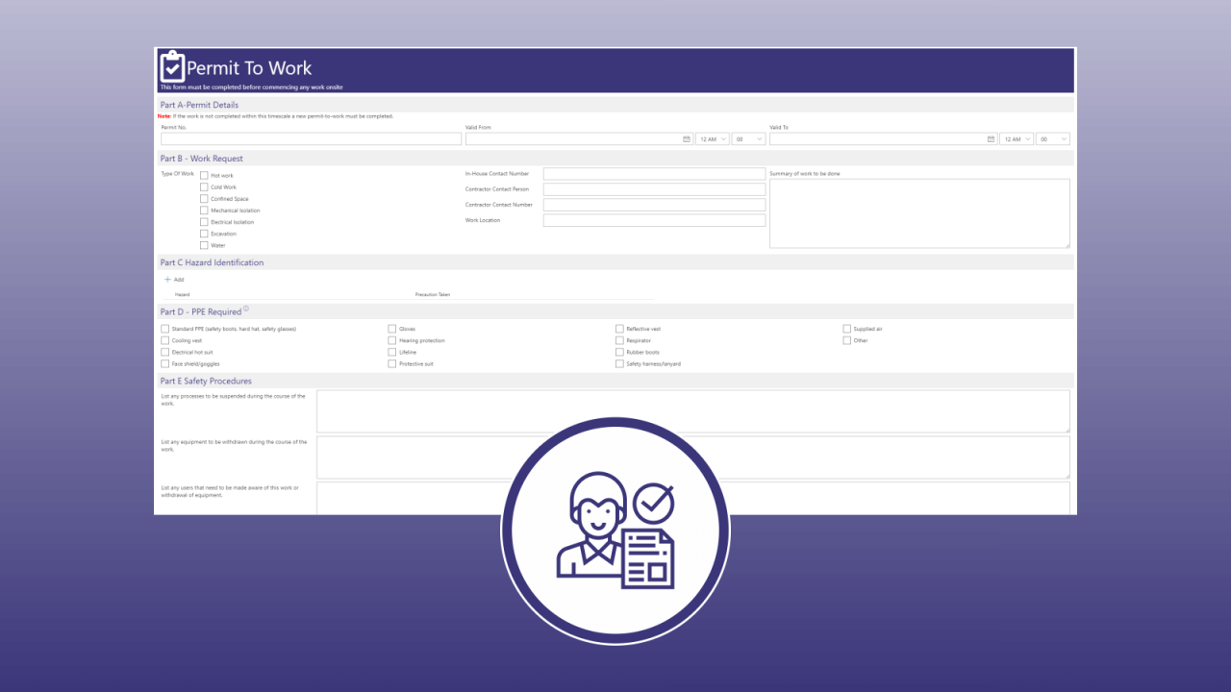
Task: Expand the Valid To minutes dropdown
Action: pyautogui.click(x=1053, y=139)
